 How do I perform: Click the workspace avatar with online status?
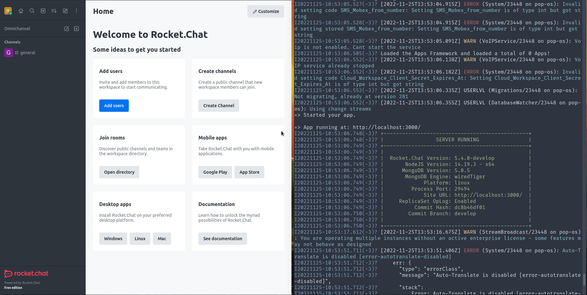coord(8,11)
